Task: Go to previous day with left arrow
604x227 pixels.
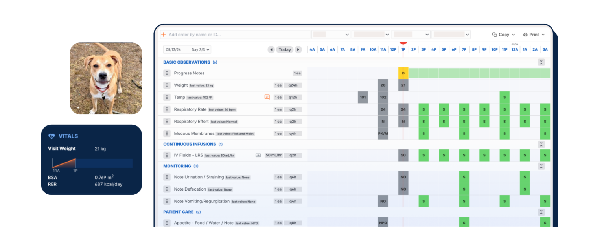Action: (271, 50)
